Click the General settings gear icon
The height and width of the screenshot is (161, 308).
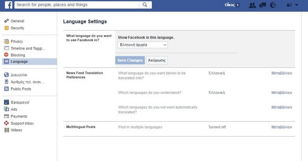[7, 21]
